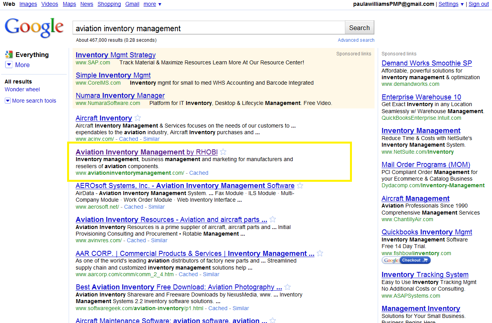Open Aircraft Management ad
Image resolution: width=492 pixels, height=323 pixels.
pos(416,199)
